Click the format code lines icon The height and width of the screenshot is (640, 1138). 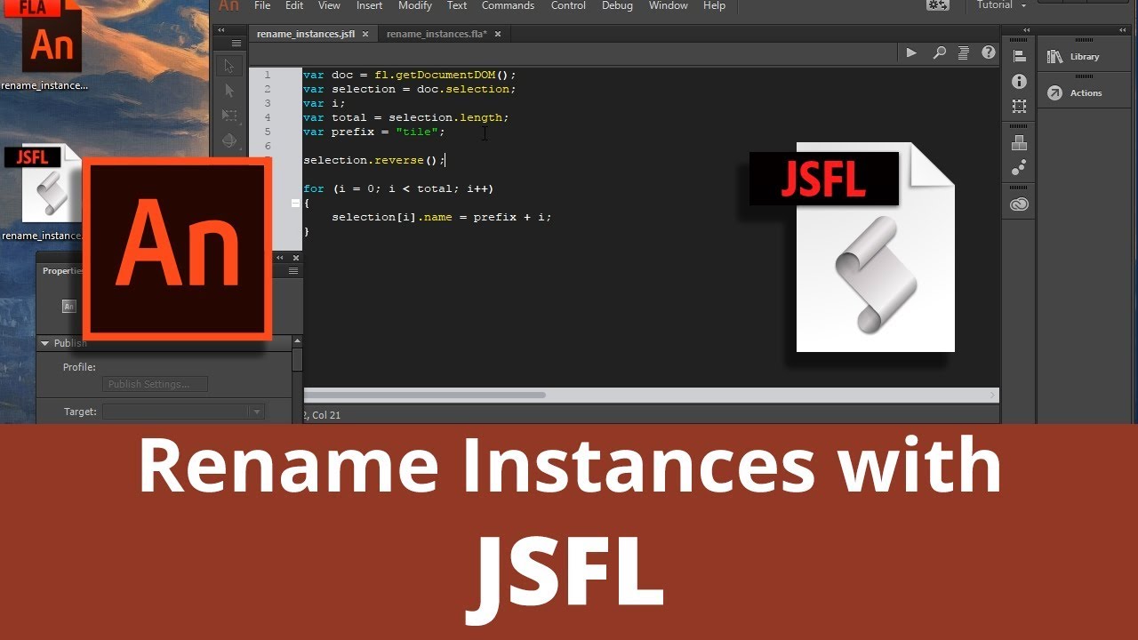[964, 53]
